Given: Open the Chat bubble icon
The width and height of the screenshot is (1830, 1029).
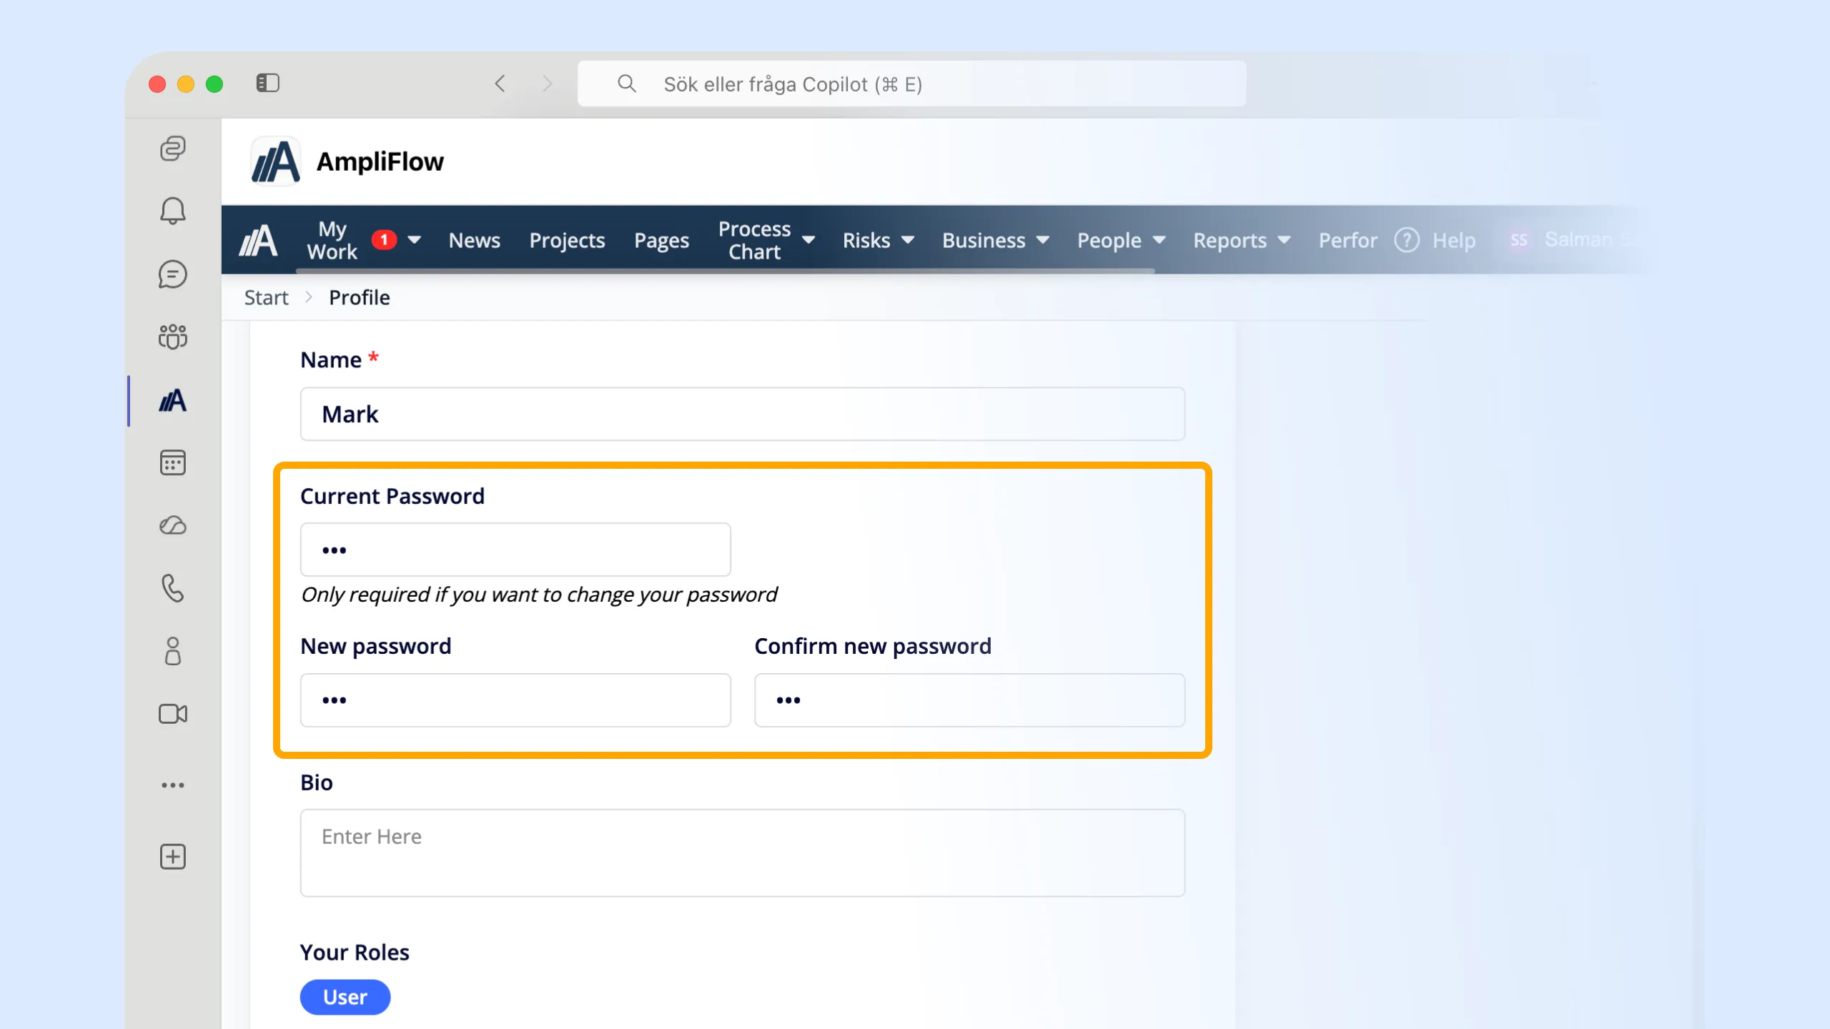Looking at the screenshot, I should coord(172,274).
